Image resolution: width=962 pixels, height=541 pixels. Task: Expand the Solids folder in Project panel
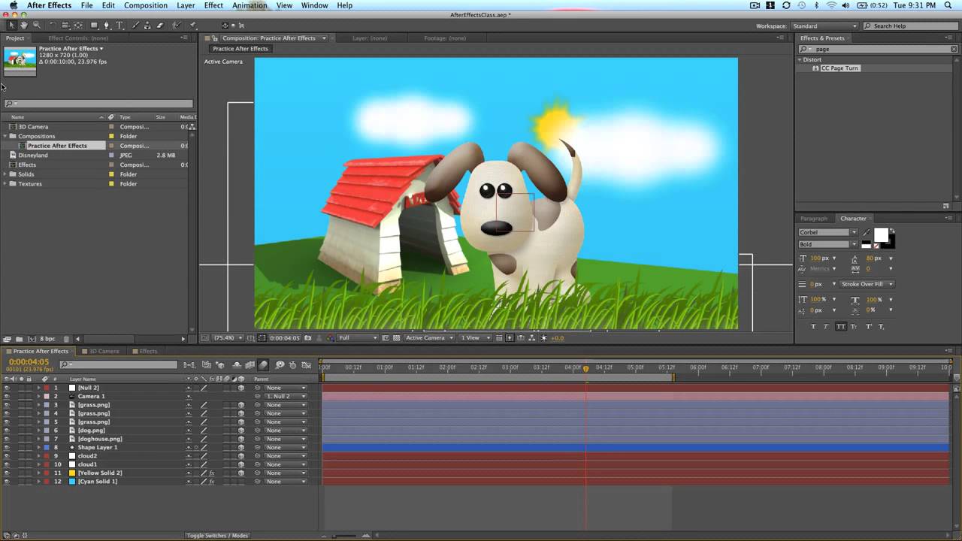point(5,174)
